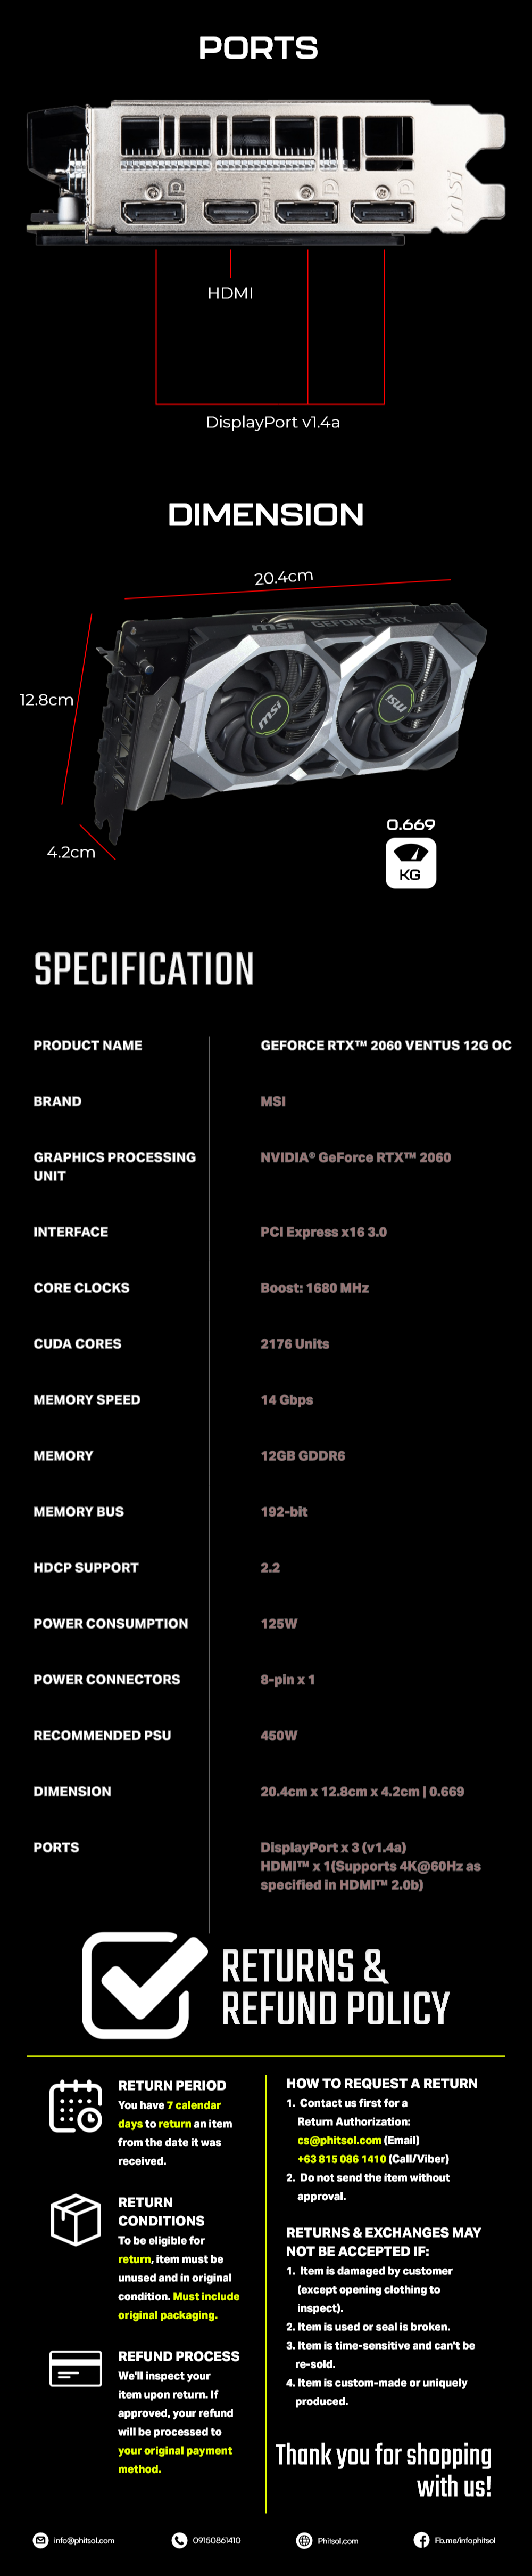Click the +63 815 086 1410 phone number
Viewport: 532px width, 2576px height.
point(342,2159)
